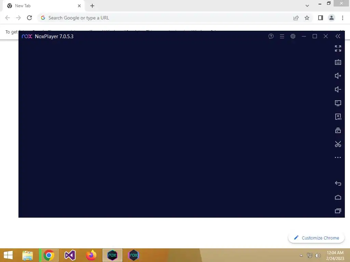This screenshot has height=262, width=350.
Task: Close the Chrome New Tab tab
Action: point(79,6)
